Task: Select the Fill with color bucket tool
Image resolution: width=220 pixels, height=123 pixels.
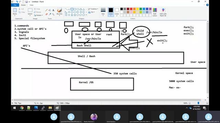Action: point(50,10)
